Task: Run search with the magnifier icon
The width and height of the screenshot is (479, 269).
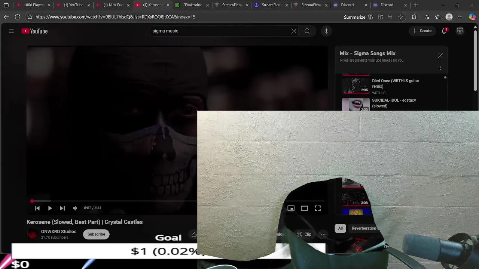Action: coord(307,31)
